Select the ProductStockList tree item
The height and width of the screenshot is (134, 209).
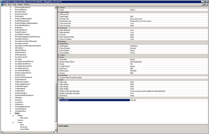click(x=21, y=32)
